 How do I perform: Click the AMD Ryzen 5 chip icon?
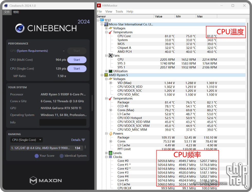pyautogui.click(x=106, y=75)
